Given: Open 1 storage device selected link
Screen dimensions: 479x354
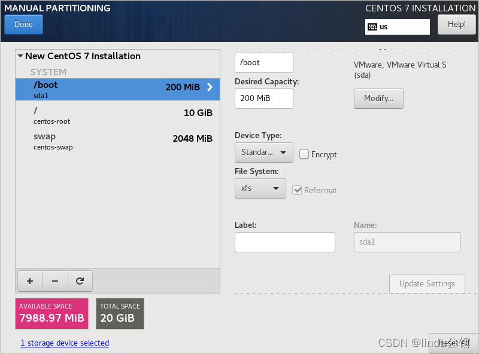Looking at the screenshot, I should pyautogui.click(x=65, y=343).
